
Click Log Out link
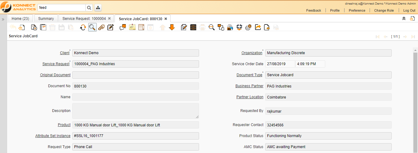point(409,10)
